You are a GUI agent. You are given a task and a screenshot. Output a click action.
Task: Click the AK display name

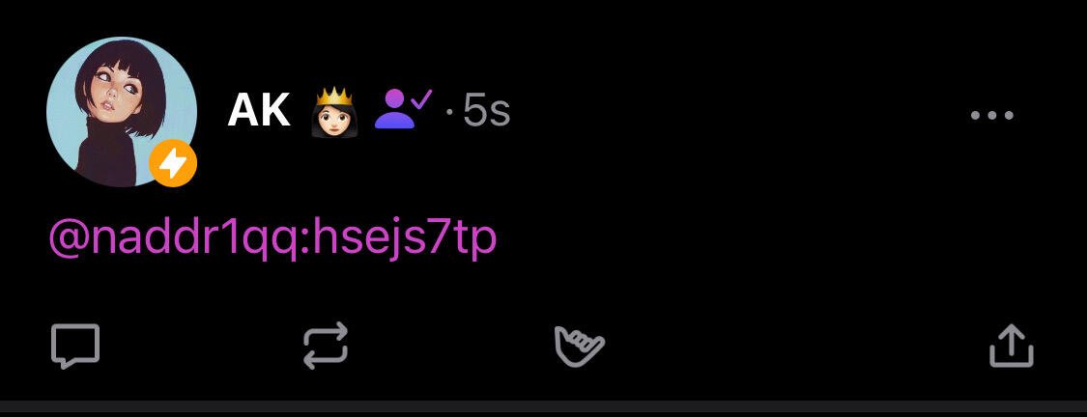pos(259,110)
